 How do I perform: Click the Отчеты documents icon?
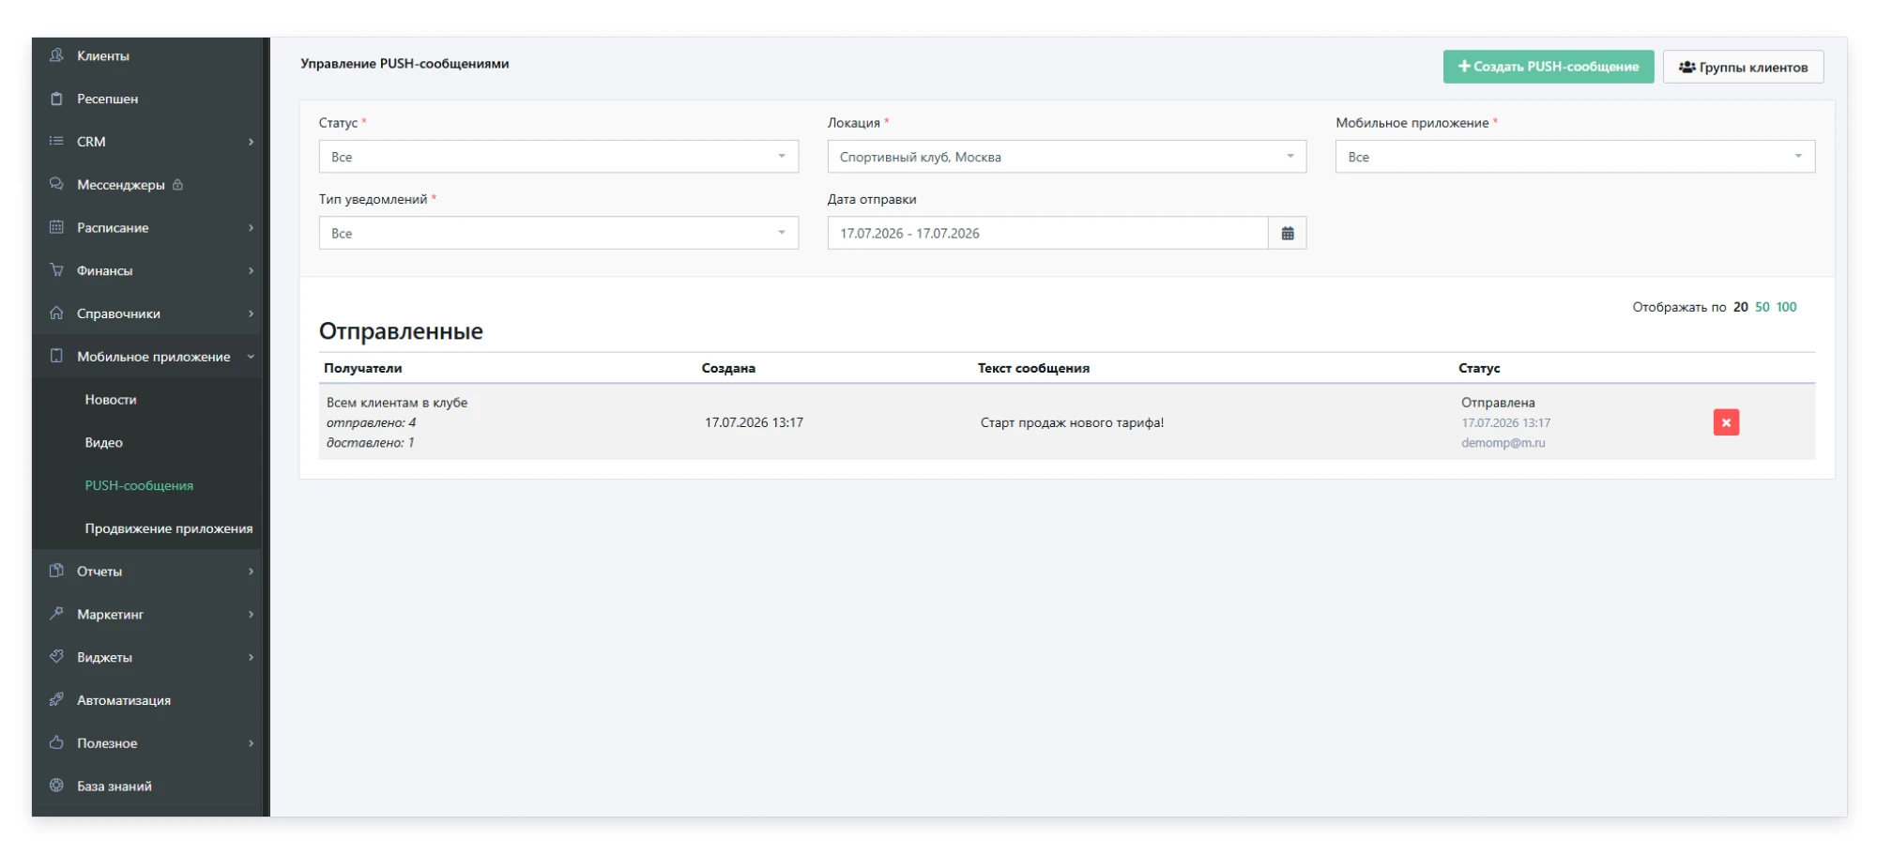click(x=56, y=571)
